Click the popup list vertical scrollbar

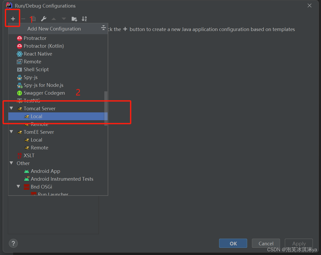point(106,108)
